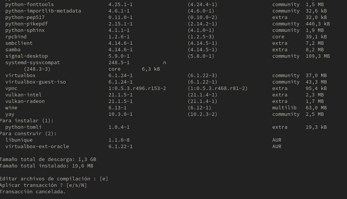Click the 'Para instalar (1):' heading

point(27,121)
